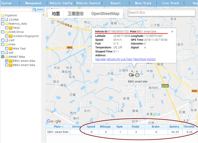Open the Management menu
The width and height of the screenshot is (198, 143).
tap(33, 3)
